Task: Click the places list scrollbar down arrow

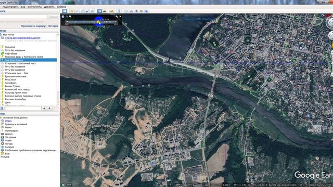Action: 58,104
